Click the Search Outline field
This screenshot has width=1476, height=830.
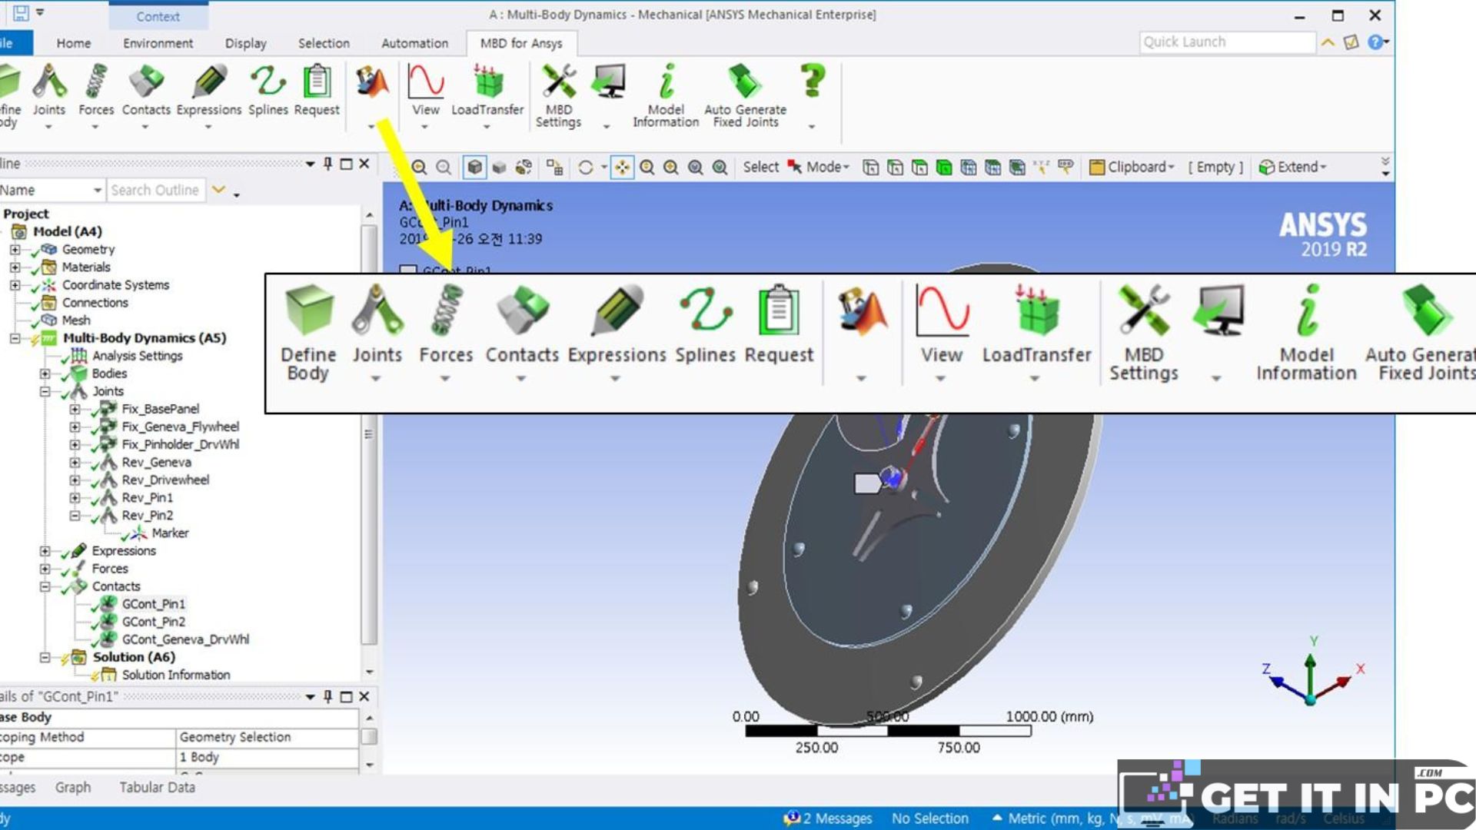click(x=156, y=190)
